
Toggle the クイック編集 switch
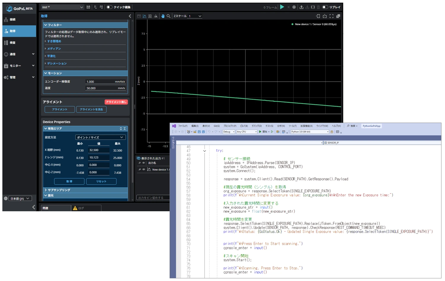pos(109,7)
